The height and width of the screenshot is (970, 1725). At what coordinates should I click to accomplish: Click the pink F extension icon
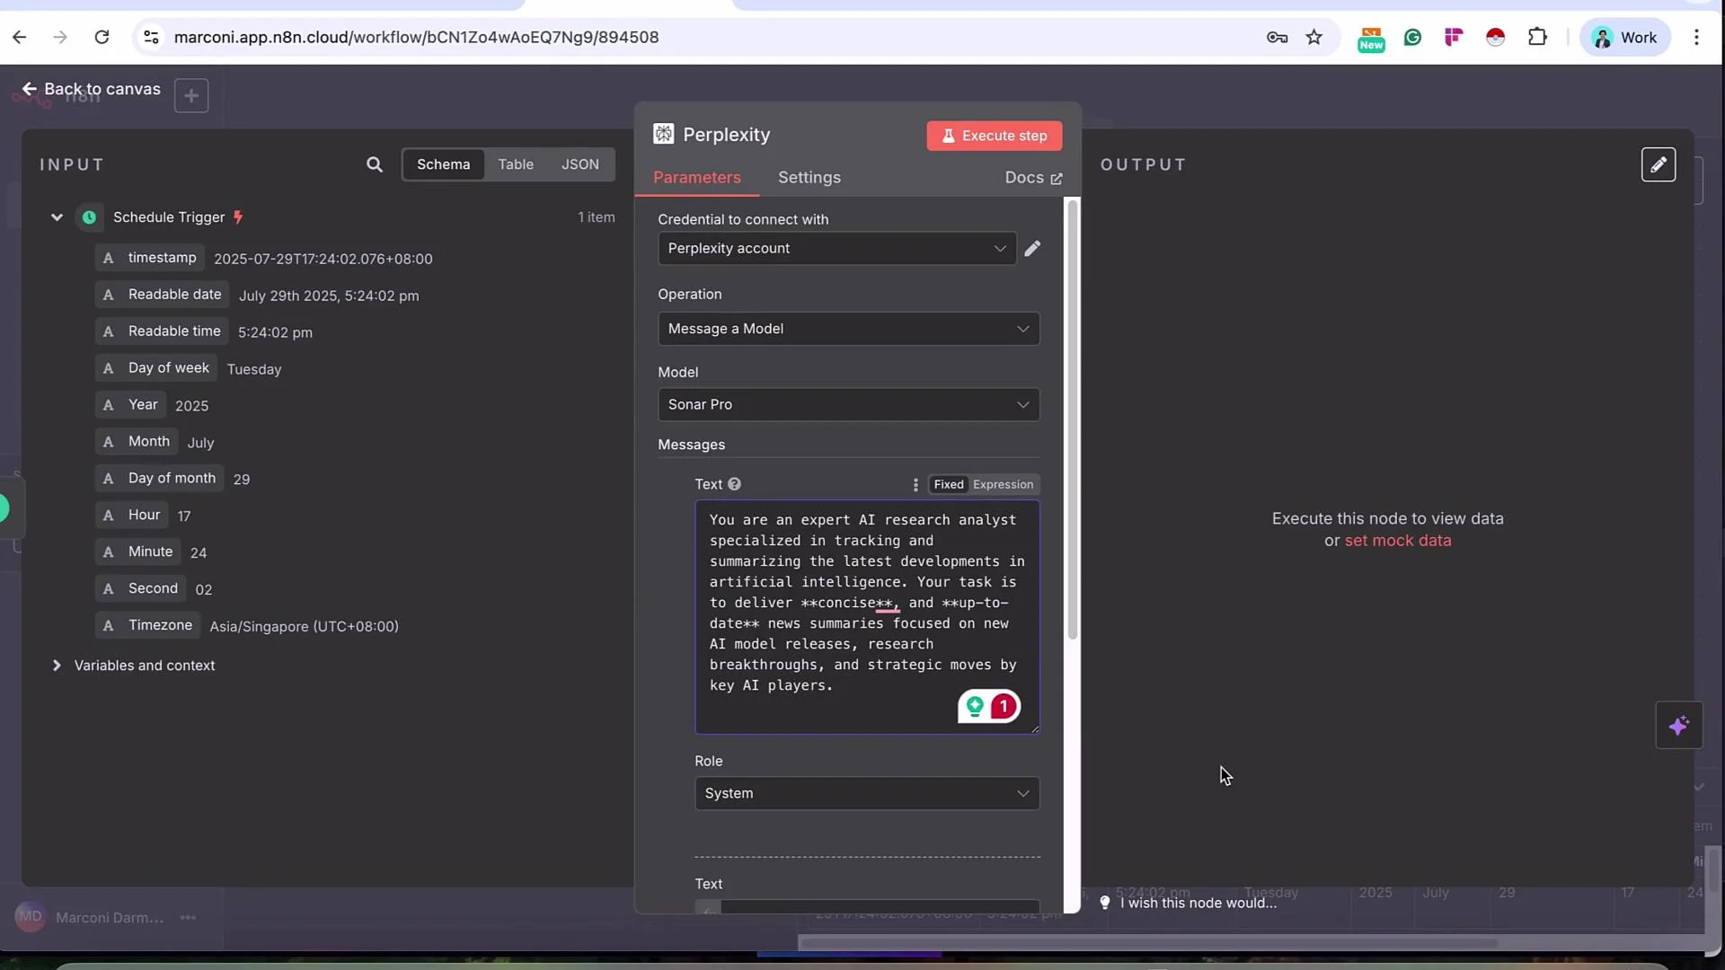click(x=1454, y=37)
